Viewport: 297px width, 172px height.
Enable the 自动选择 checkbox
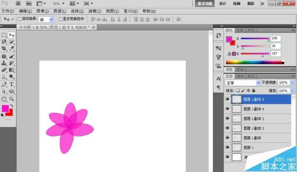coord(20,19)
